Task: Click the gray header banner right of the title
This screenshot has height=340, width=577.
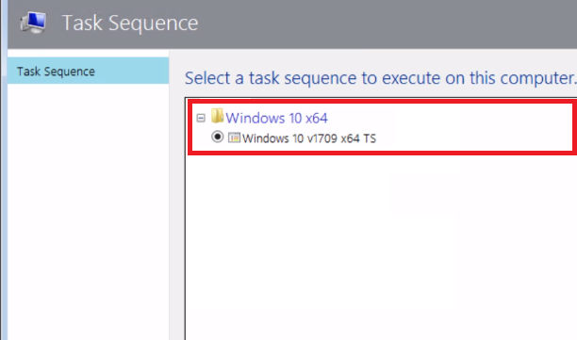Action: click(x=387, y=24)
